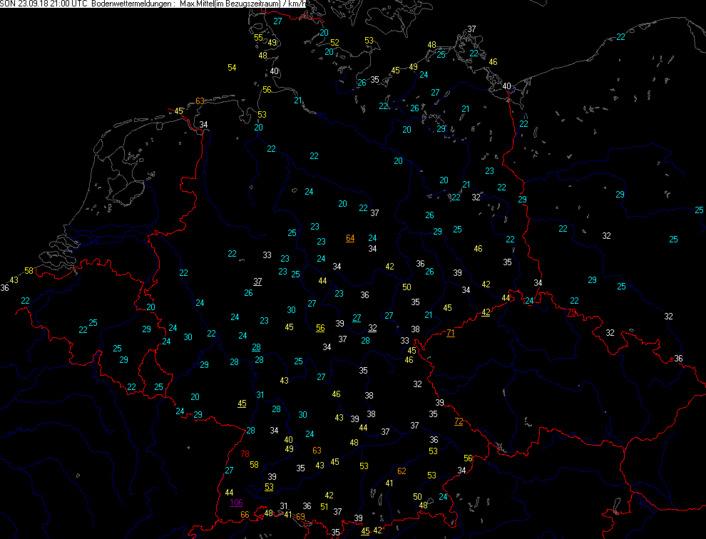Select the orange underlined 64 reading
The image size is (706, 539).
pyautogui.click(x=350, y=238)
